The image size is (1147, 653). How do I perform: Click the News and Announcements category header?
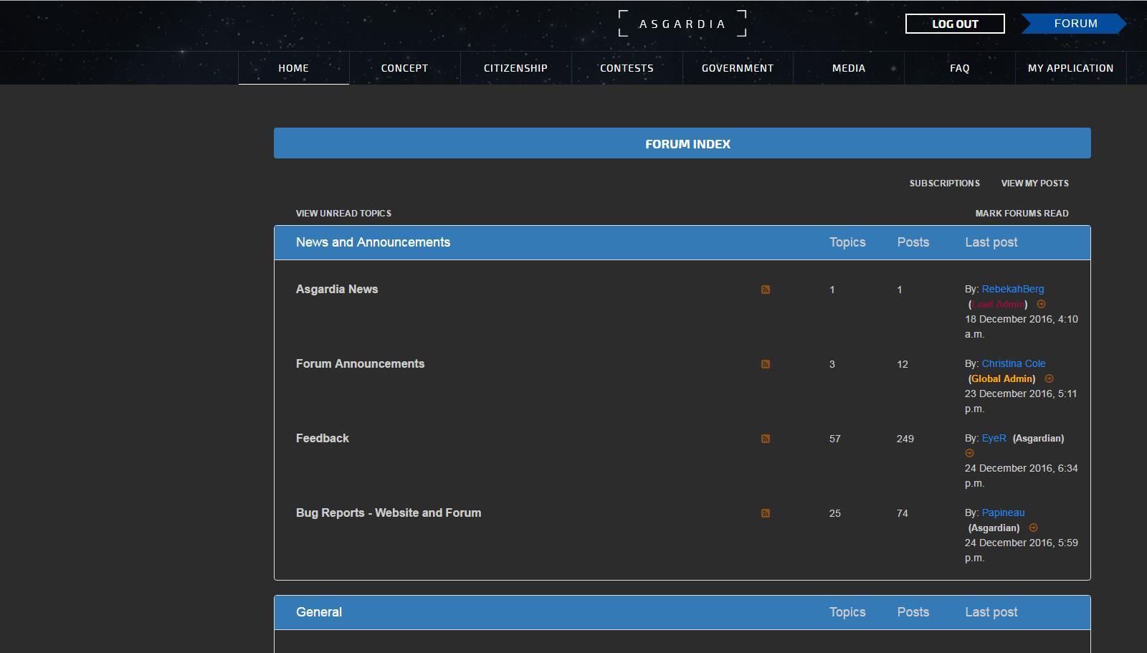point(373,242)
